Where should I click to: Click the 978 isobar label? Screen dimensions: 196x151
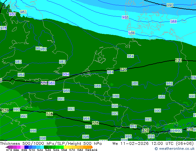[3, 28]
